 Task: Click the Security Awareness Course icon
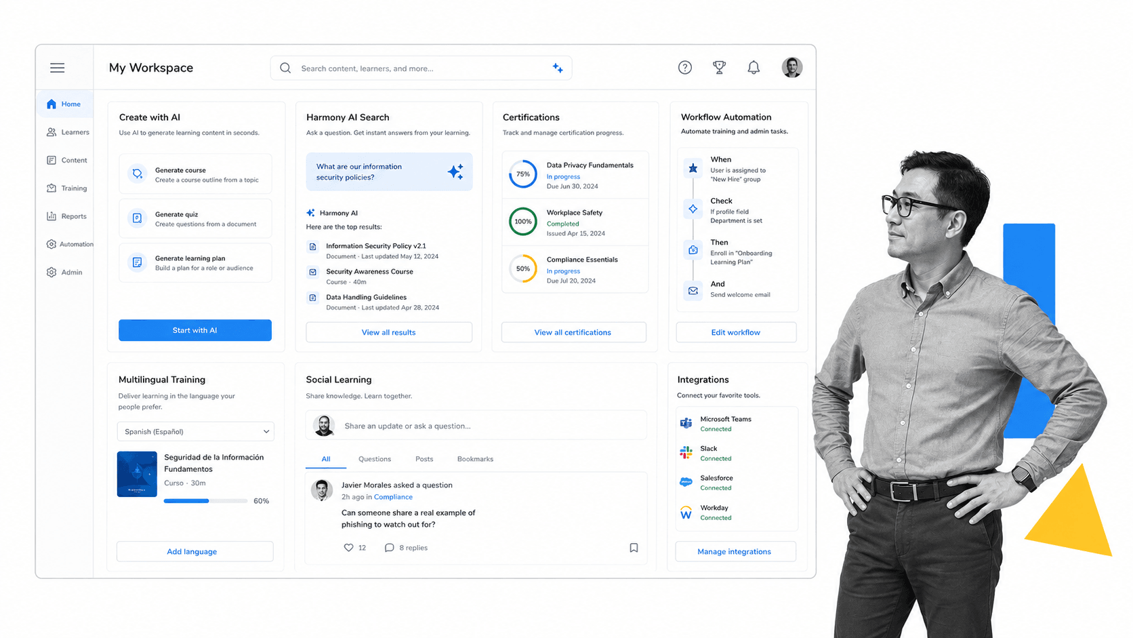click(x=313, y=272)
